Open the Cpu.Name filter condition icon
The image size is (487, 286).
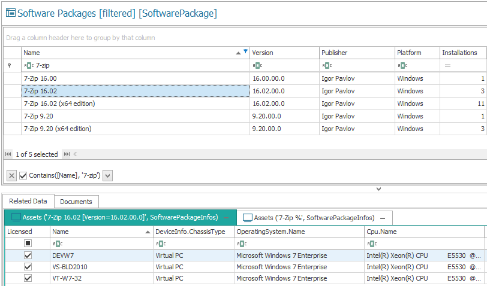coord(372,244)
